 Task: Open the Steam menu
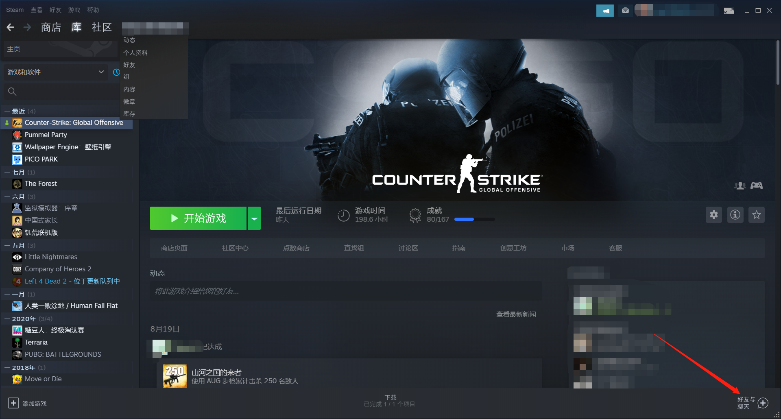tap(15, 10)
